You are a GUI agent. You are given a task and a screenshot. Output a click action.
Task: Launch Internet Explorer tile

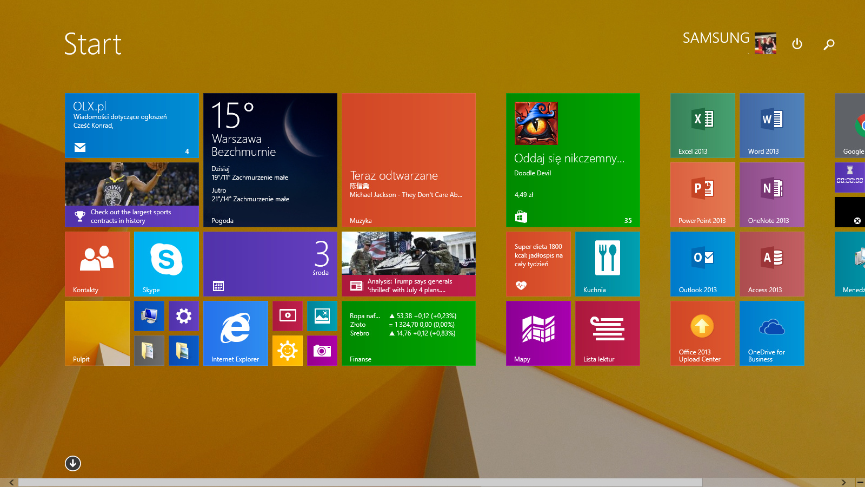pyautogui.click(x=236, y=333)
